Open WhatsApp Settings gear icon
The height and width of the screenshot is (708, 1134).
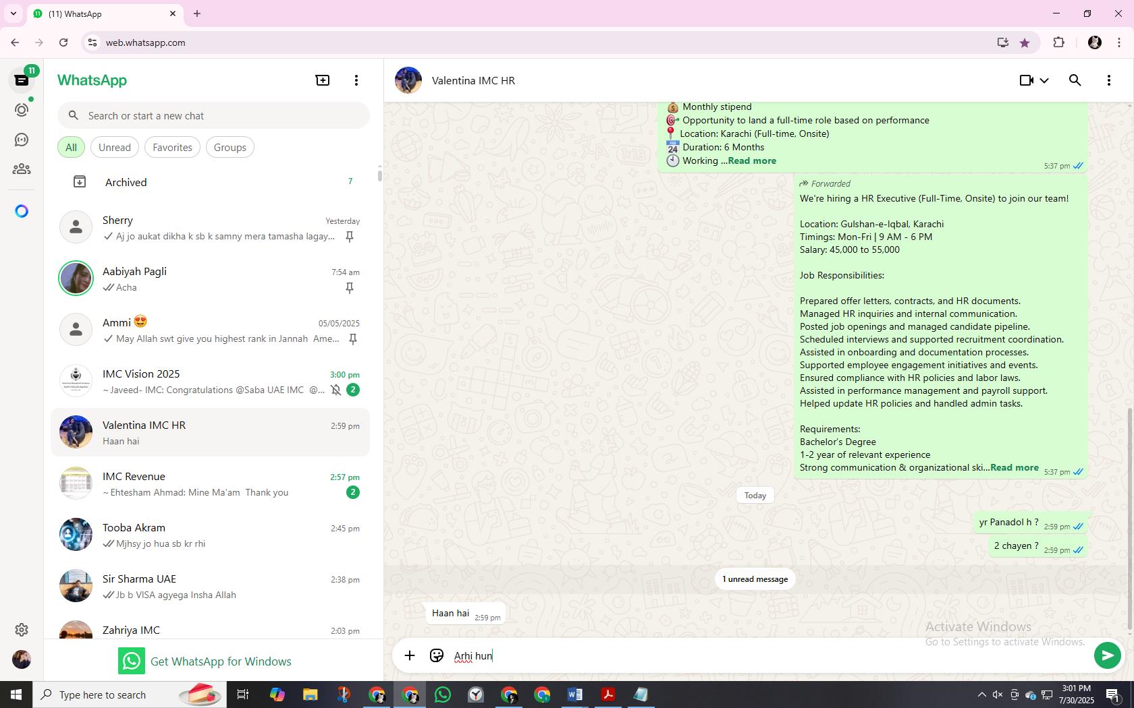tap(22, 630)
